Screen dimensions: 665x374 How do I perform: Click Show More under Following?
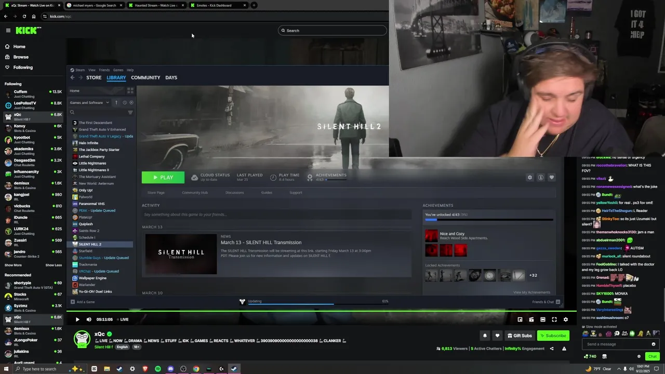[x=13, y=265]
